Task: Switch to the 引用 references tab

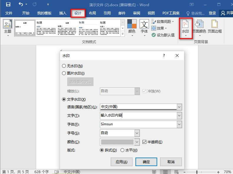Action: tap(107, 13)
